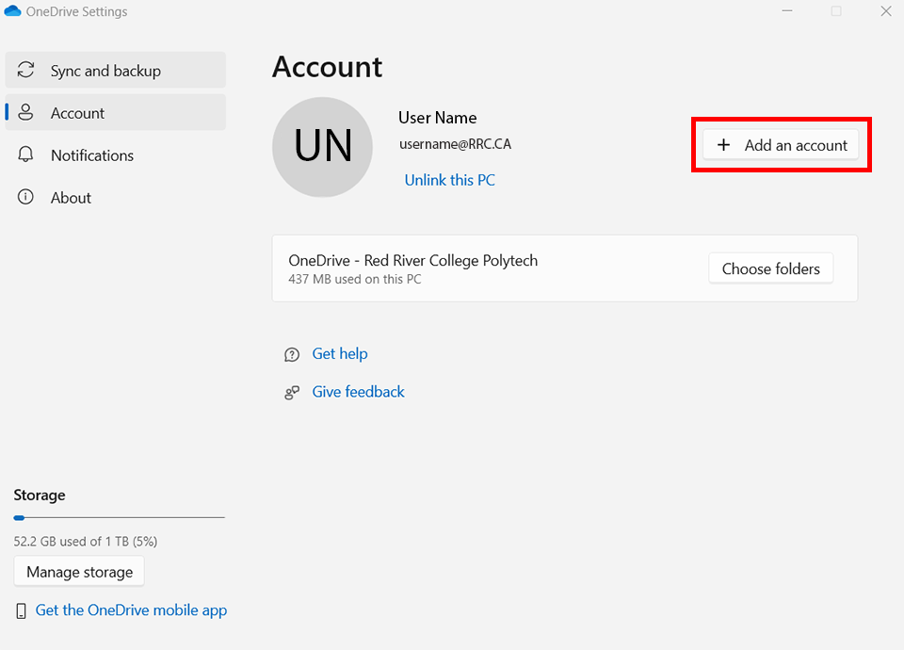904x650 pixels.
Task: Go to Notifications settings
Action: (x=115, y=154)
